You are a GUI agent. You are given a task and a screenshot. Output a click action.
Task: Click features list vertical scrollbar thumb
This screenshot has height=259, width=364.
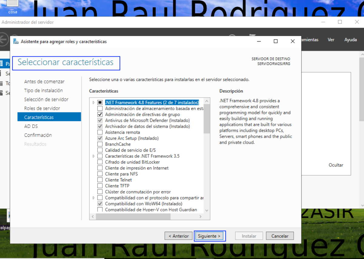click(207, 119)
